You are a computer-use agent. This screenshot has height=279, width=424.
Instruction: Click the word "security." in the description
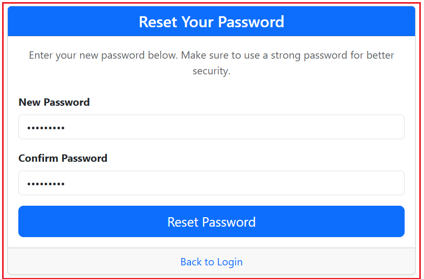211,71
